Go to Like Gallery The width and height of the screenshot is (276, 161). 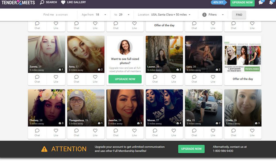click(73, 2)
